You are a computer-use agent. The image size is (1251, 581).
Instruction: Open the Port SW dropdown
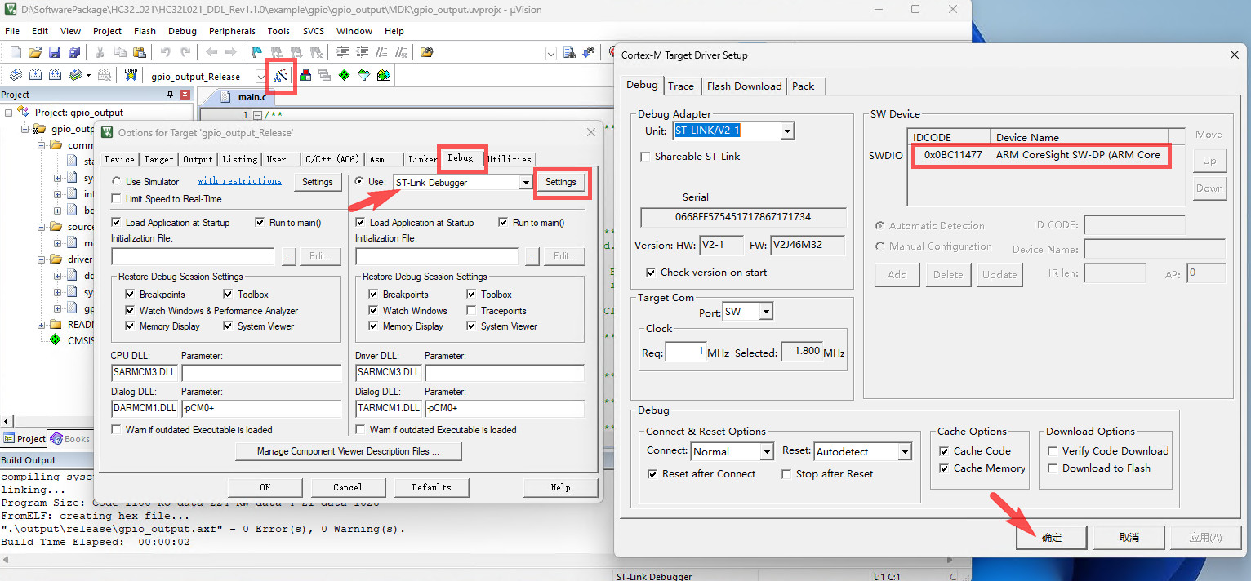[765, 312]
